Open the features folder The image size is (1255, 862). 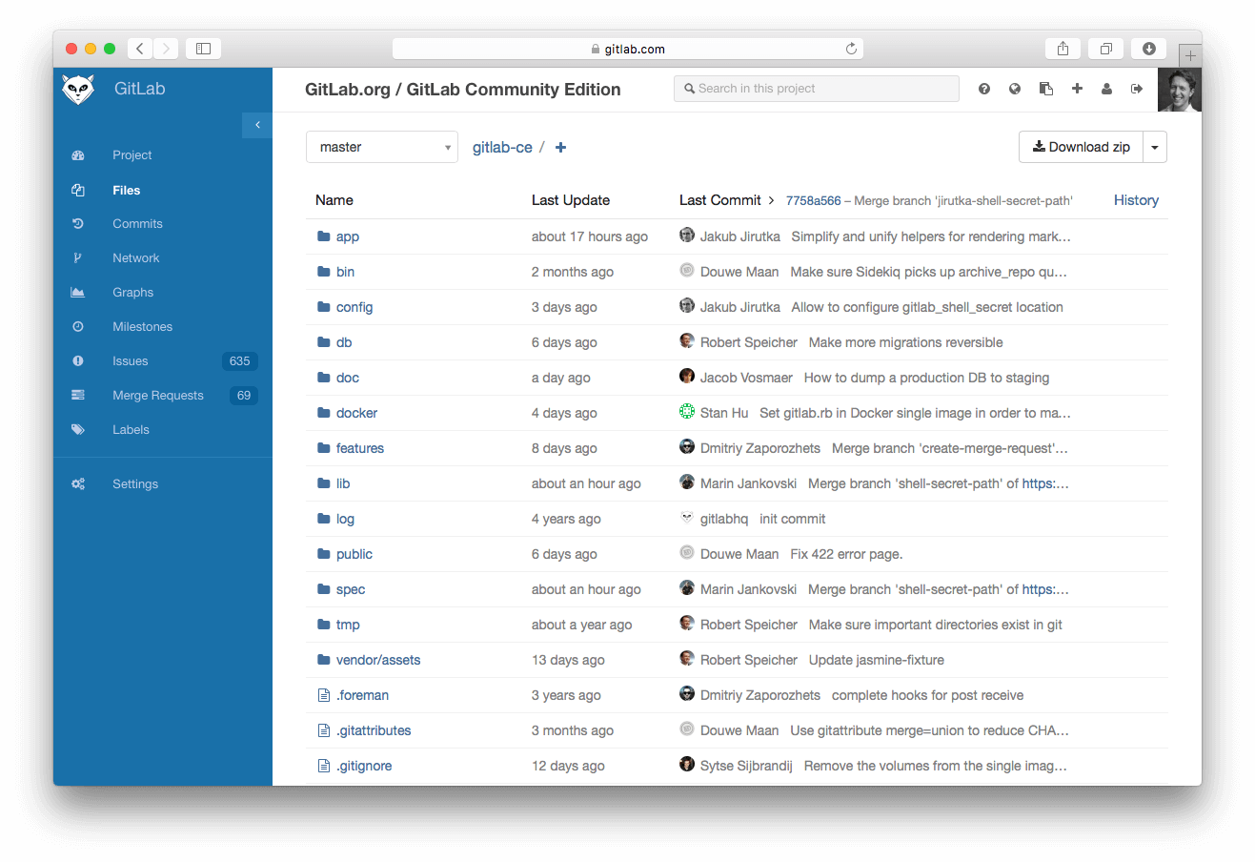coord(360,448)
